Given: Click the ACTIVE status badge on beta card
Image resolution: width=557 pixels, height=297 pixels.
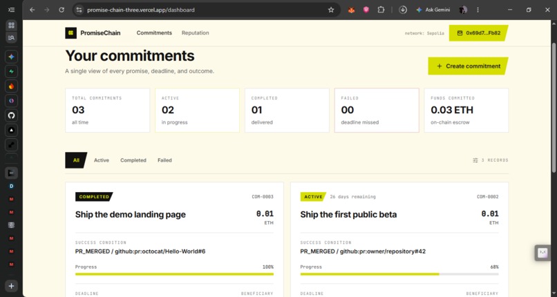Looking at the screenshot, I should point(313,197).
